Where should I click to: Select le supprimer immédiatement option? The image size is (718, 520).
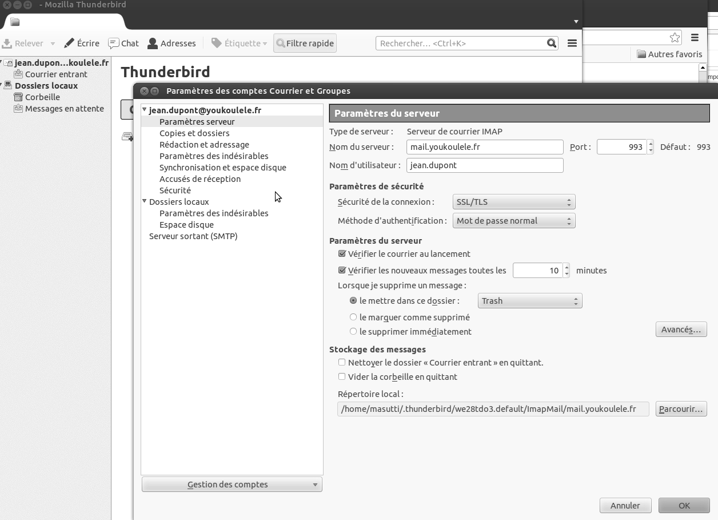(x=353, y=332)
